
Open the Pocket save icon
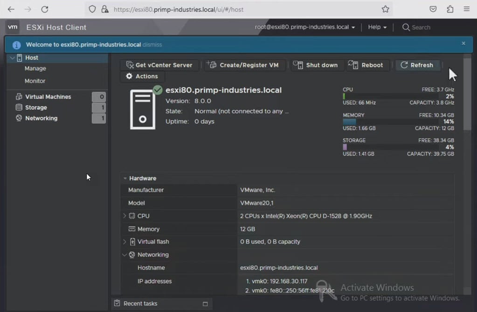(x=433, y=9)
